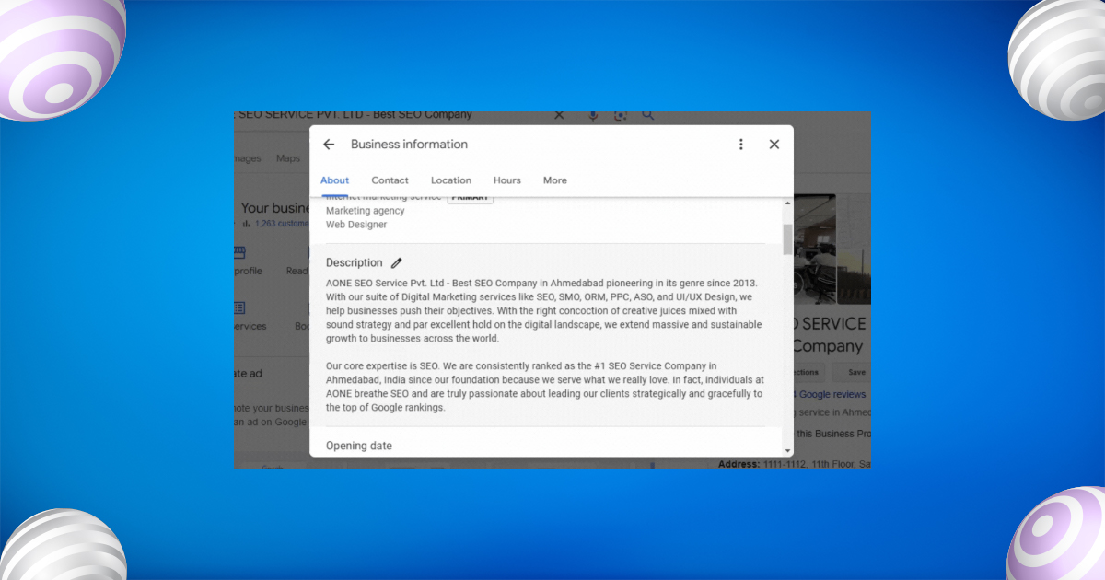1105x580 pixels.
Task: Select the Web Designer category text
Action: point(356,225)
